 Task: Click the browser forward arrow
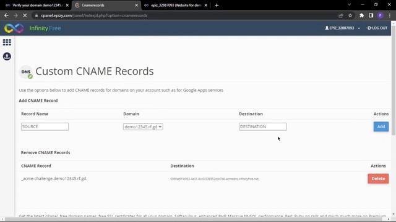(x=15, y=15)
